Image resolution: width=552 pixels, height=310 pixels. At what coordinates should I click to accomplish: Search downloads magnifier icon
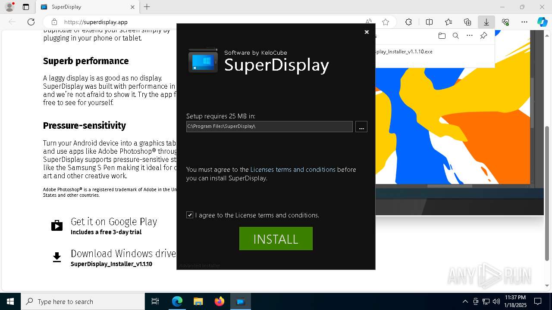tap(455, 36)
